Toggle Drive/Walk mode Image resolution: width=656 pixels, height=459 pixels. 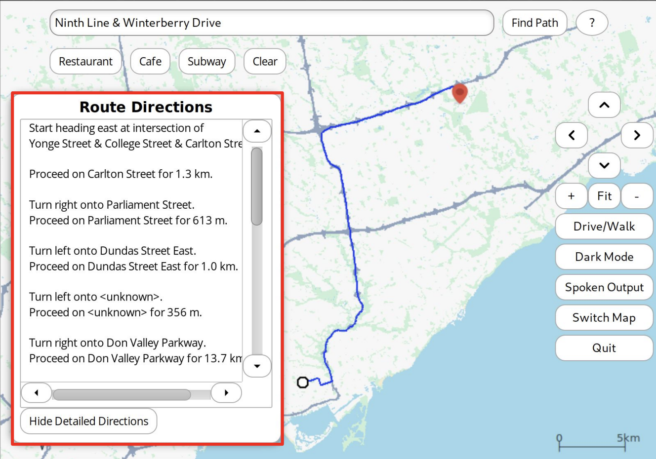[x=604, y=226]
